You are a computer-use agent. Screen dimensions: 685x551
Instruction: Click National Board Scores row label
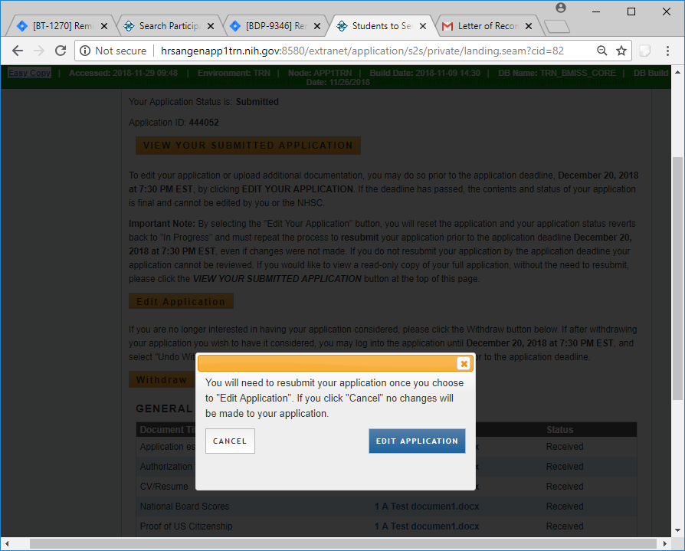click(x=185, y=507)
